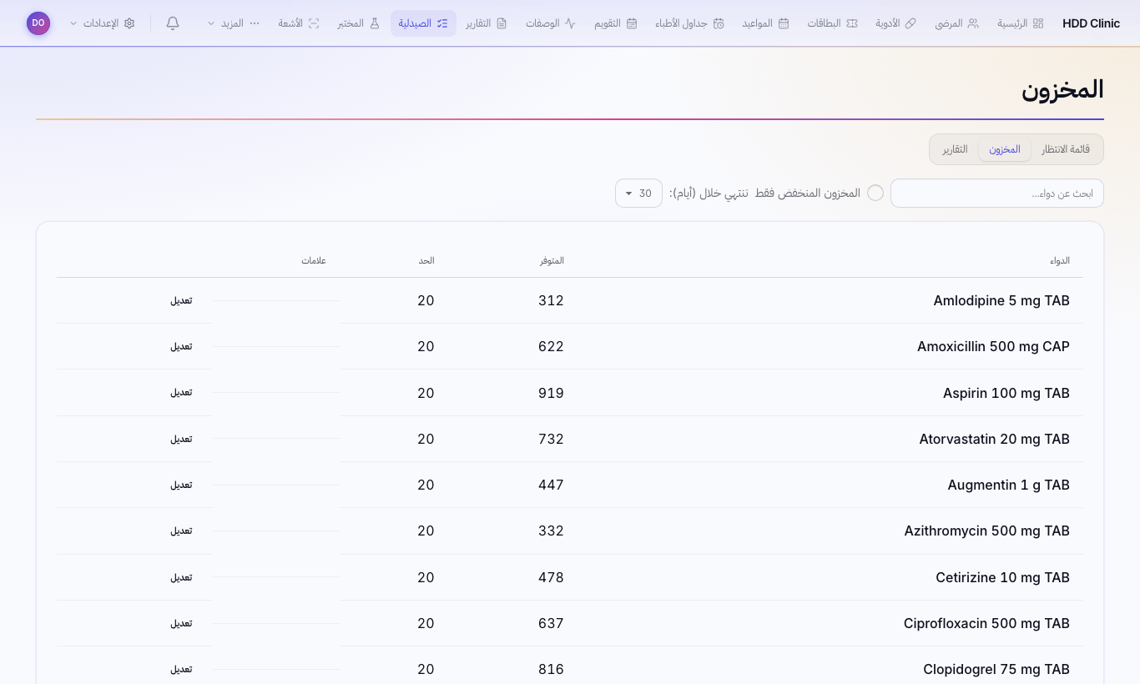This screenshot has height=684, width=1140.
Task: Click تعديل for Azithromycin 500 mg TAB
Action: (182, 531)
